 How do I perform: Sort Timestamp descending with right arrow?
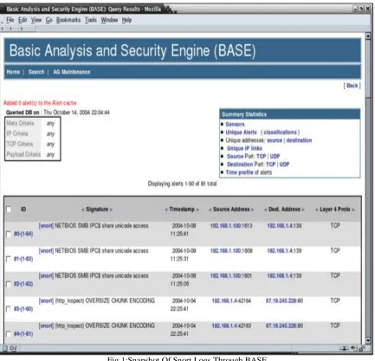(197, 210)
